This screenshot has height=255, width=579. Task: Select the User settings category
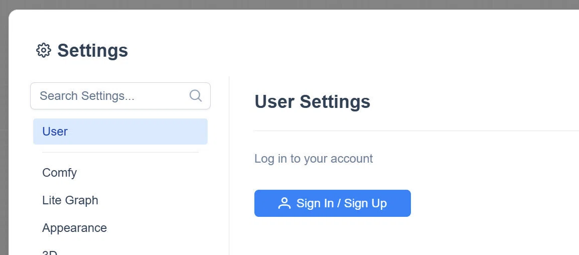point(120,132)
